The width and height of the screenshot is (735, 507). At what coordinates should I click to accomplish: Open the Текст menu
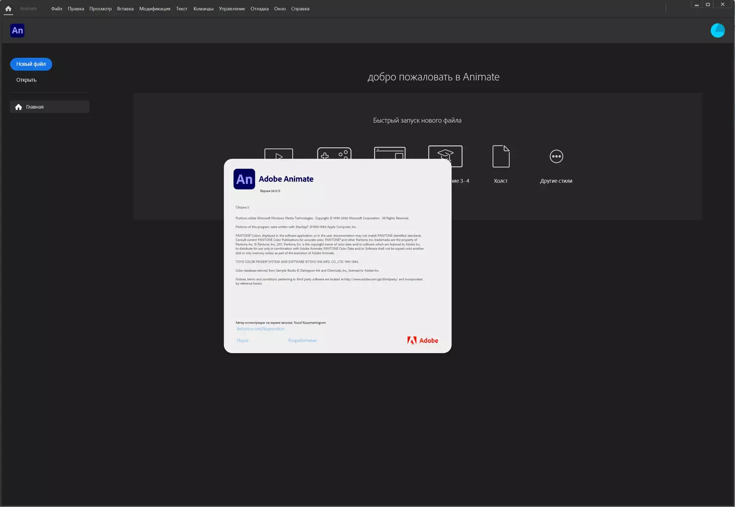tap(182, 8)
